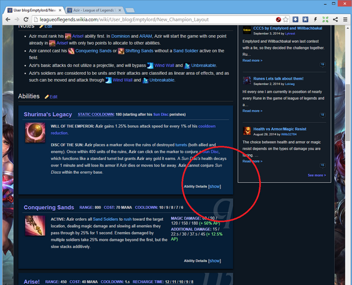Click the Wind Wall link in soldiers note

[122, 80]
